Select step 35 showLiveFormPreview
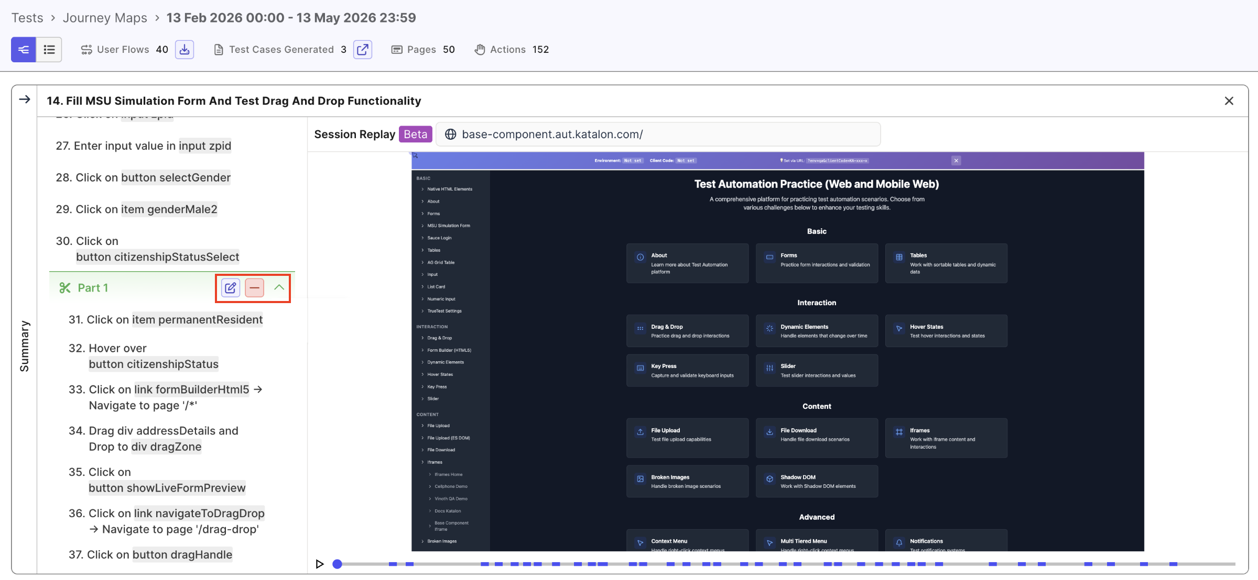 coord(157,480)
